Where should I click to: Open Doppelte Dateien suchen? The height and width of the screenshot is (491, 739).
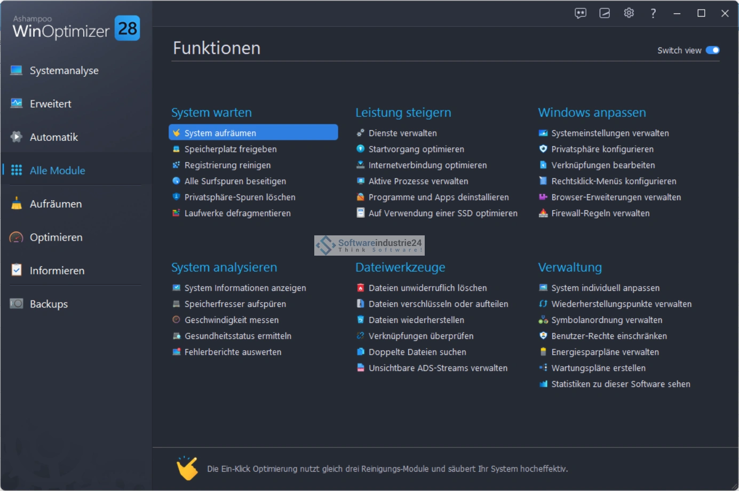coord(417,352)
